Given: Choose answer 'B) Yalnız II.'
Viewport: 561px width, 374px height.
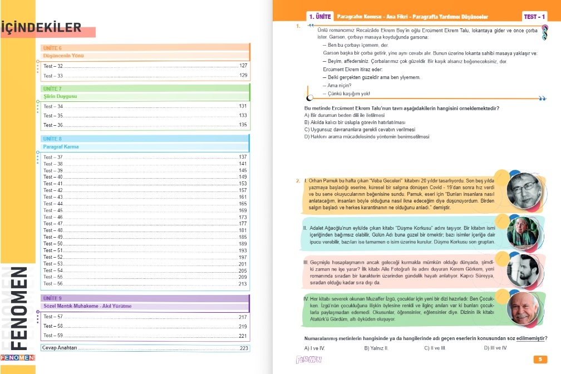Looking at the screenshot, I should tap(376, 348).
